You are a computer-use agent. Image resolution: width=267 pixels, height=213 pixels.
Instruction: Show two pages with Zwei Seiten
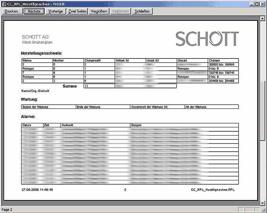77,11
